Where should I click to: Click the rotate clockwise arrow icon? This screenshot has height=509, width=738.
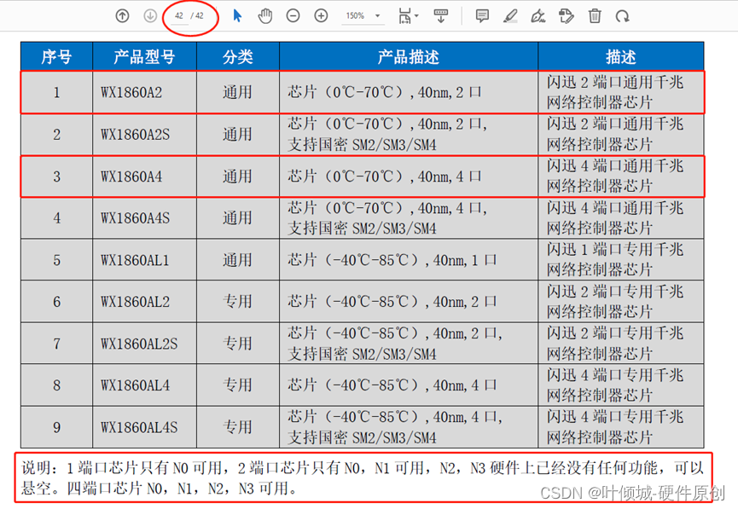coord(622,16)
